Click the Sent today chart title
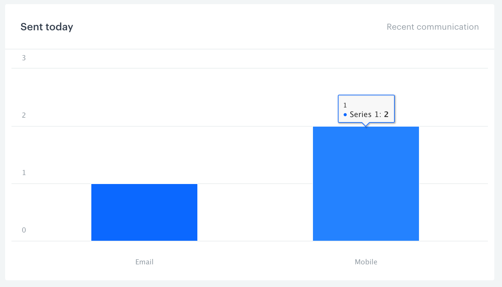The height and width of the screenshot is (287, 502). point(47,27)
